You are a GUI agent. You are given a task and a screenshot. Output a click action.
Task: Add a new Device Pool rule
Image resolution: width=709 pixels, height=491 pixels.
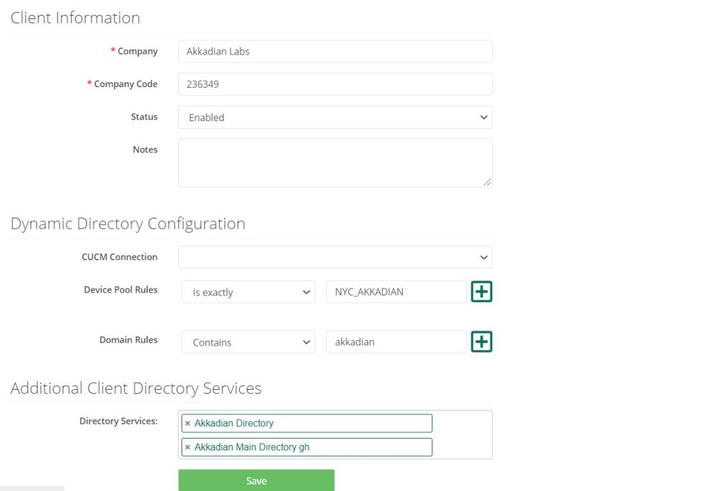(x=481, y=292)
